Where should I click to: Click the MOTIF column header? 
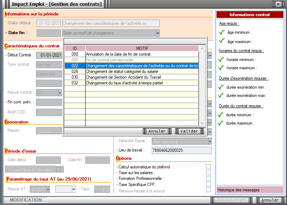142,48
